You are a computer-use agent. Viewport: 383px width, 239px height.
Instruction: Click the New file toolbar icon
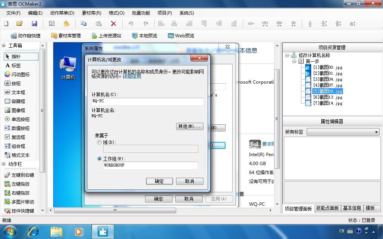(6, 24)
